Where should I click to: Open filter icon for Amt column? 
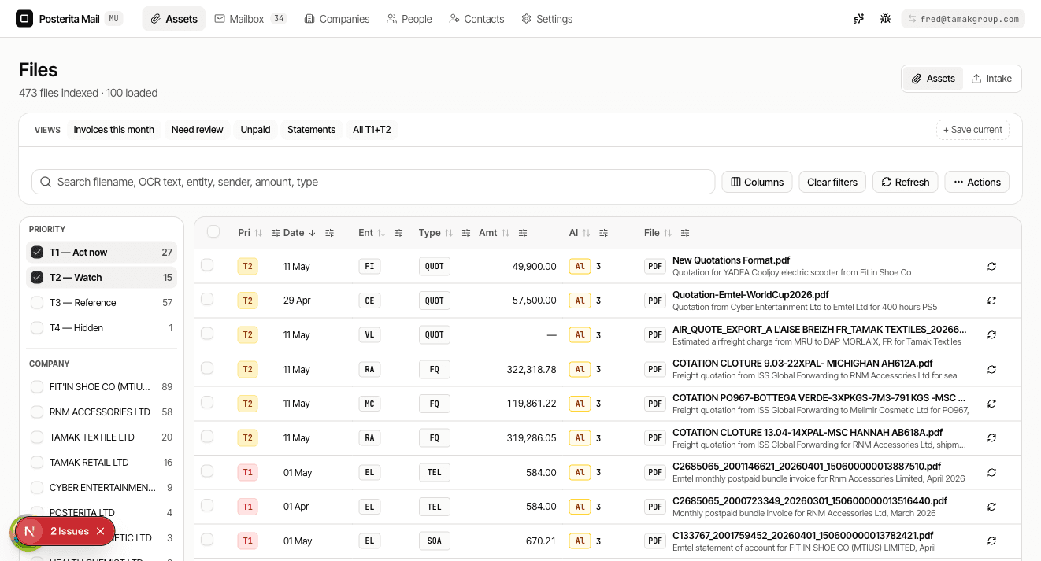[523, 233]
